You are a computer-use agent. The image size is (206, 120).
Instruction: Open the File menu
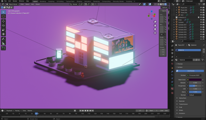tap(5, 1)
